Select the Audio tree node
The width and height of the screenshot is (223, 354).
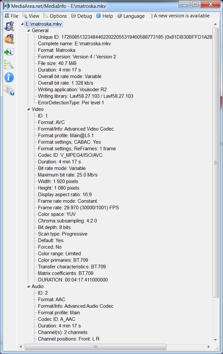(x=38, y=286)
